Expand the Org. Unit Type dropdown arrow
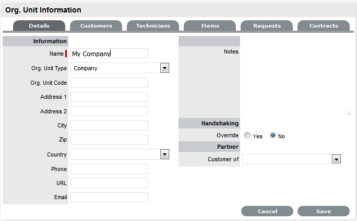Image resolution: width=357 pixels, height=221 pixels. [x=164, y=68]
